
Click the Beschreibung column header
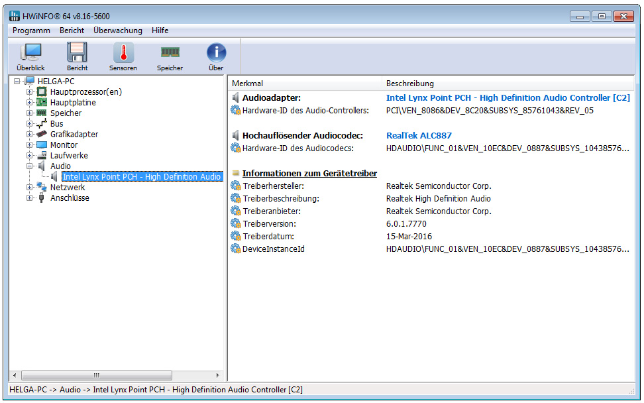coord(410,84)
